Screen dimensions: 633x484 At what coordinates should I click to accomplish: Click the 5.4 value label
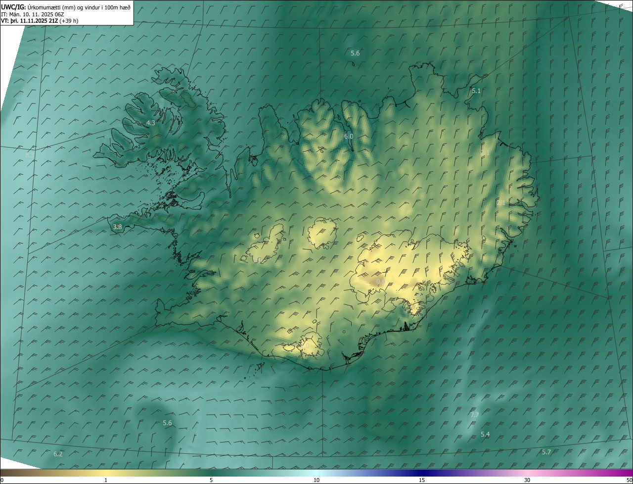pos(485,434)
